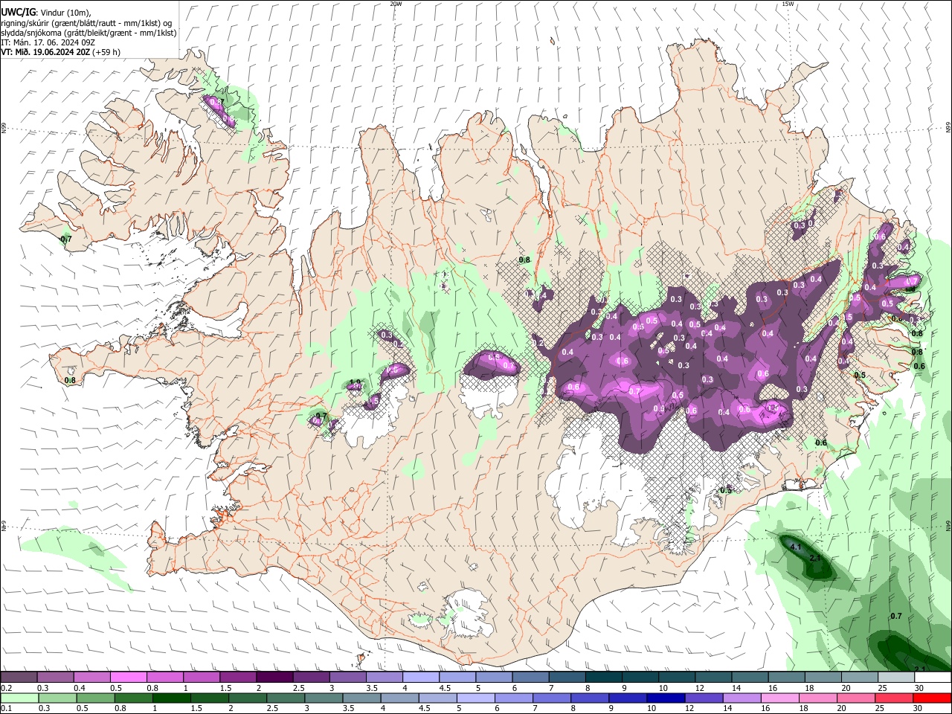952x714 pixels.
Task: Click the 30 label under the red swatch
Action: [x=919, y=709]
